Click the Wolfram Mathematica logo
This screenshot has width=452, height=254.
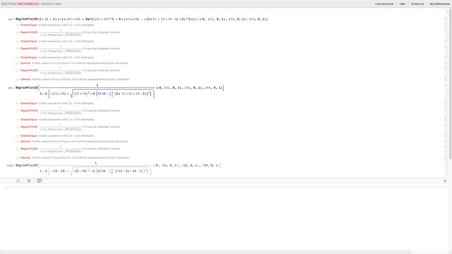[x=20, y=4]
